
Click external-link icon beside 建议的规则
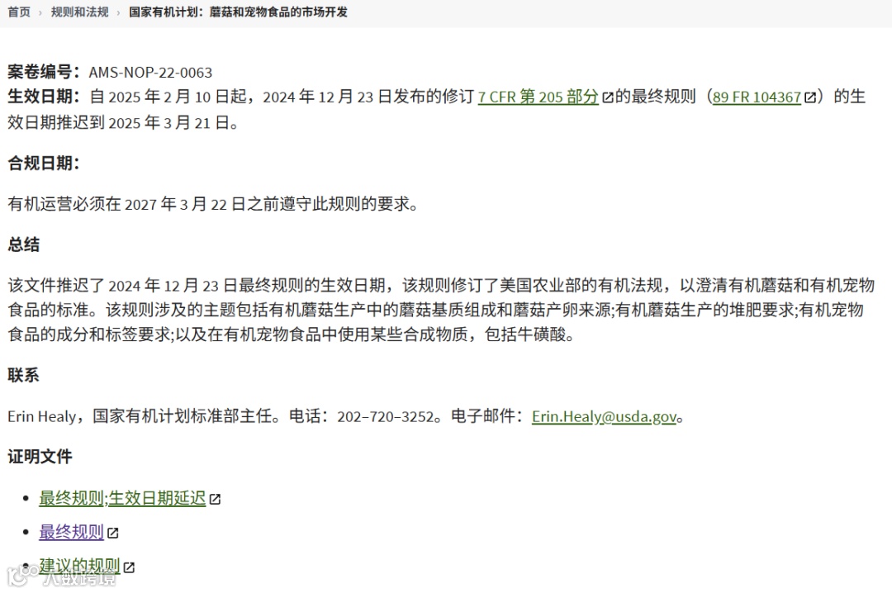[x=129, y=567]
